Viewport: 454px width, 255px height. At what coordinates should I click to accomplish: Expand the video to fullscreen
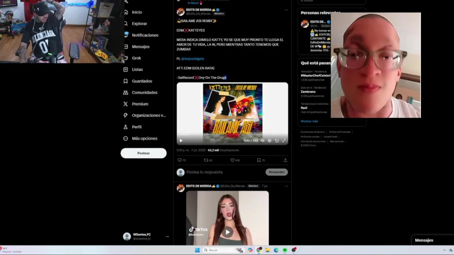(284, 141)
